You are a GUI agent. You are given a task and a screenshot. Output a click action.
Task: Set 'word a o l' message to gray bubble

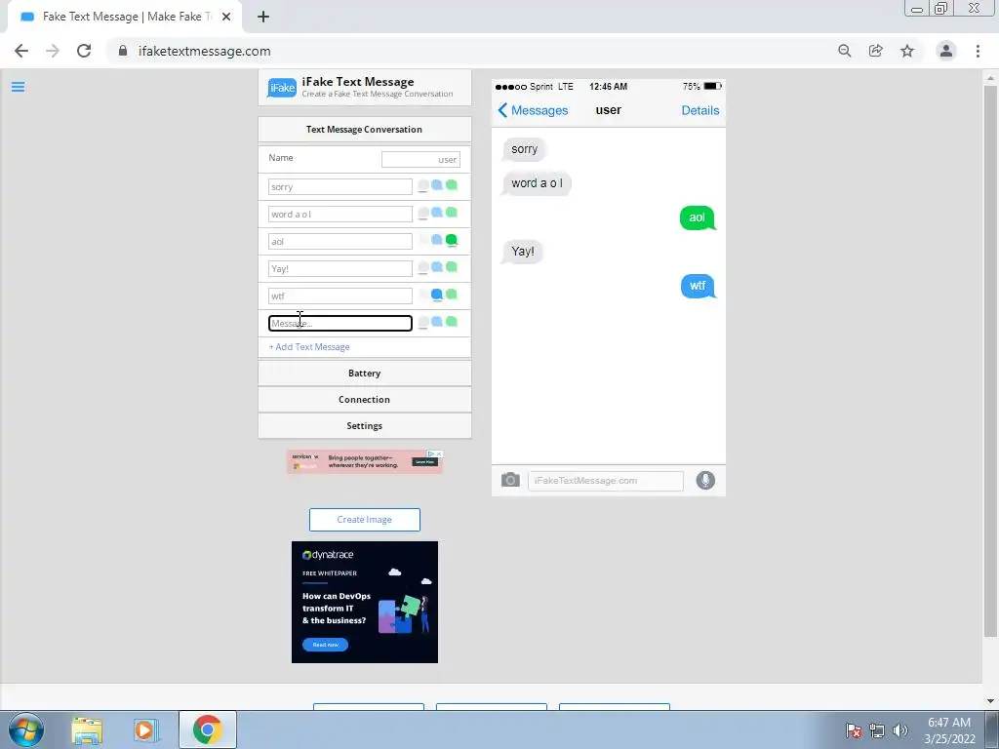pos(423,214)
